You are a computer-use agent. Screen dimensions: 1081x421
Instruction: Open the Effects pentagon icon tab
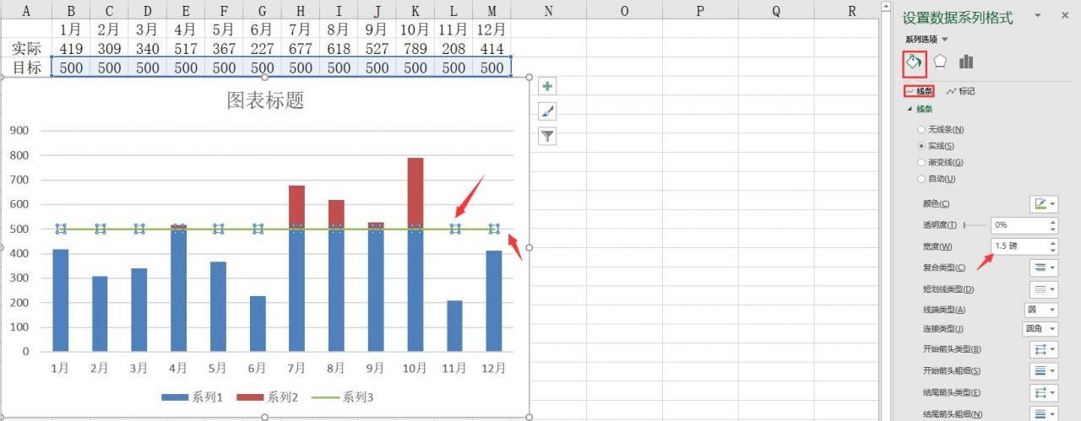[940, 62]
